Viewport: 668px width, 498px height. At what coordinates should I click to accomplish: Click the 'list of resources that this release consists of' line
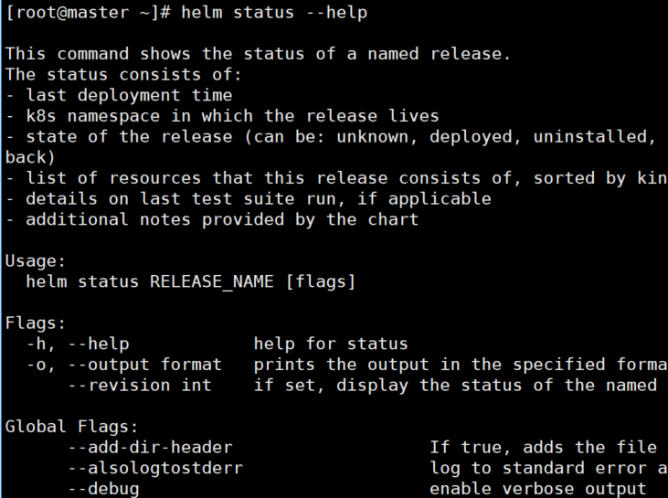[336, 178]
